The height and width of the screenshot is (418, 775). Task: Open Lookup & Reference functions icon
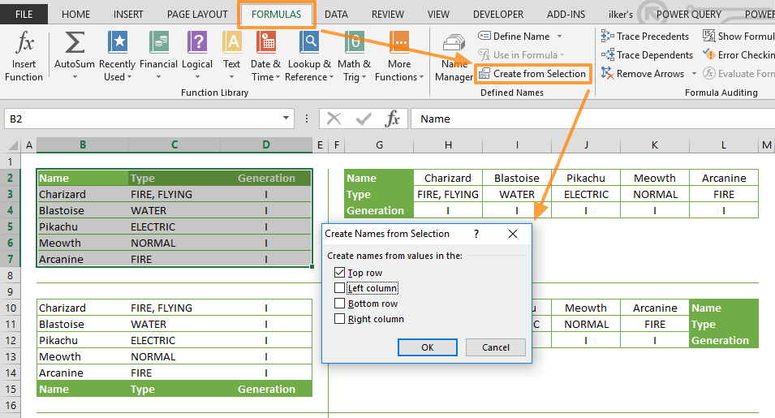click(x=309, y=42)
